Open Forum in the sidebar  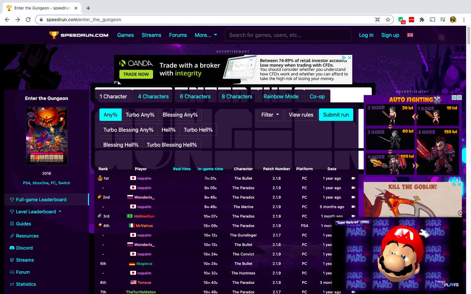20,272
